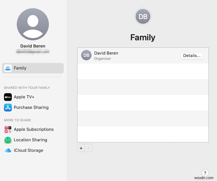Image resolution: width=217 pixels, height=181 pixels.
Task: Click the Location Sharing Find My icon
Action: [x=8, y=140]
